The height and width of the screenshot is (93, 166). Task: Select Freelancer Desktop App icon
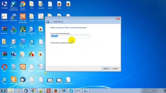[13, 6]
